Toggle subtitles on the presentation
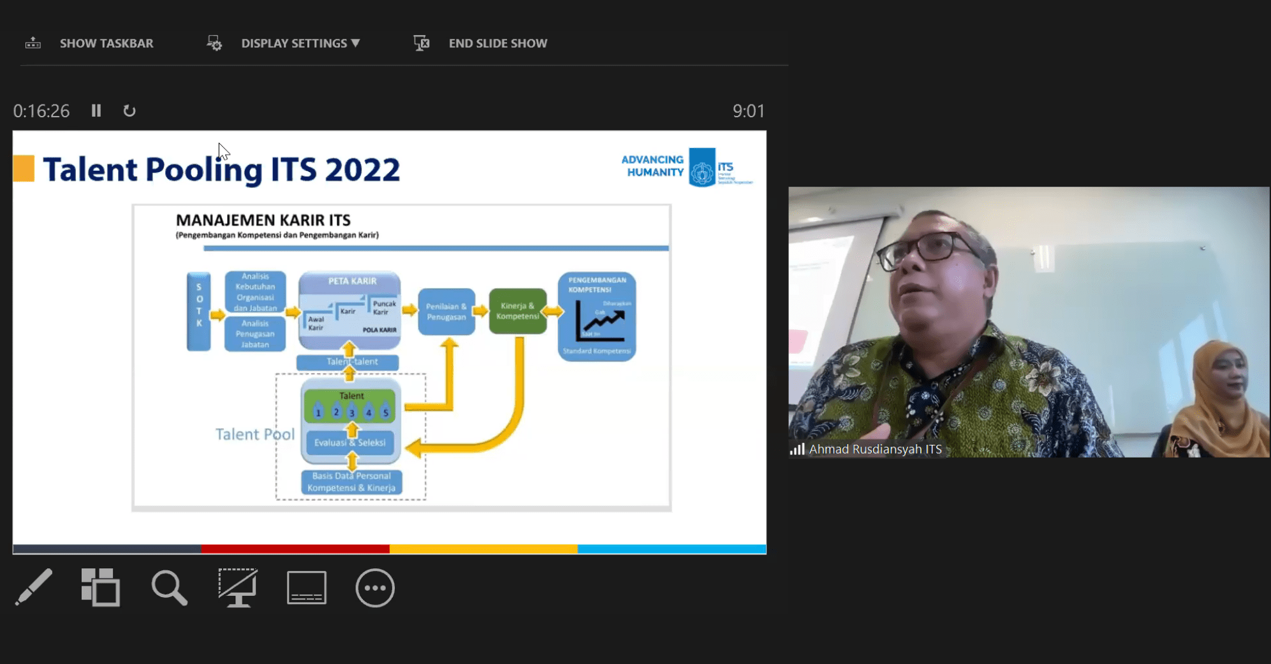 [x=307, y=587]
